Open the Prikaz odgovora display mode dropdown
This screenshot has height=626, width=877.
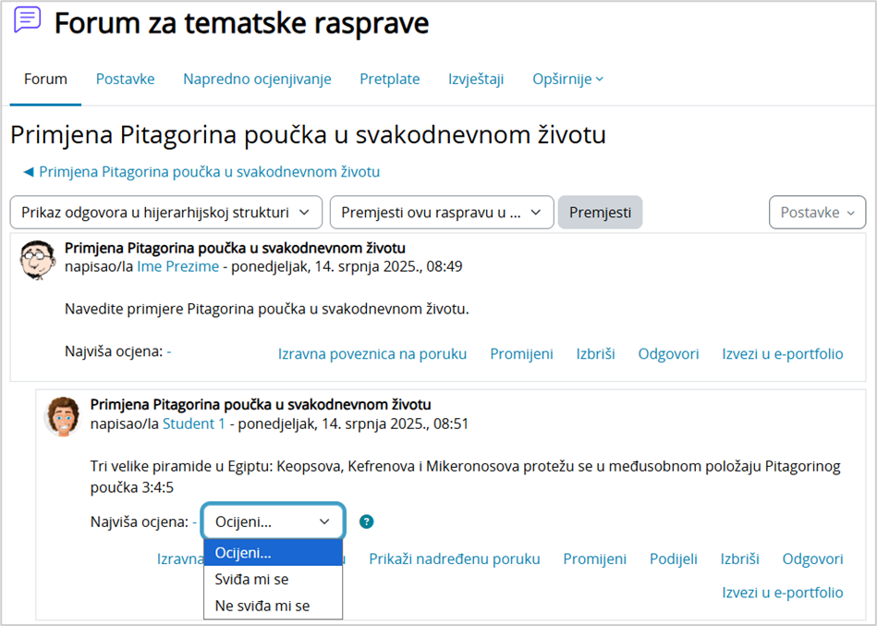[165, 212]
